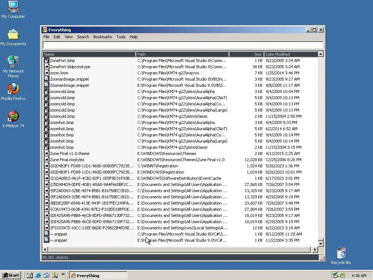The height and width of the screenshot is (280, 373).
Task: Click the 90,381 objects status bar text
Action: point(55,257)
